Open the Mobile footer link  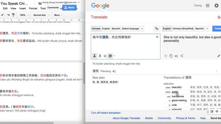[149, 118]
